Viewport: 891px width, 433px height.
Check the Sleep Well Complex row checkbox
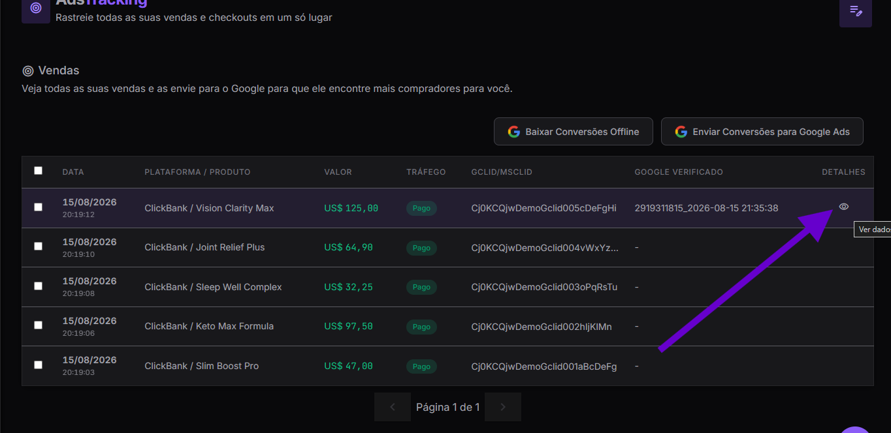pyautogui.click(x=38, y=286)
